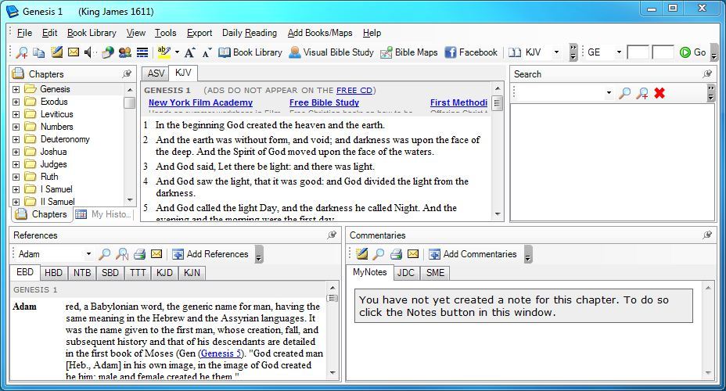Click the copy verses toolbar icon

pos(39,52)
